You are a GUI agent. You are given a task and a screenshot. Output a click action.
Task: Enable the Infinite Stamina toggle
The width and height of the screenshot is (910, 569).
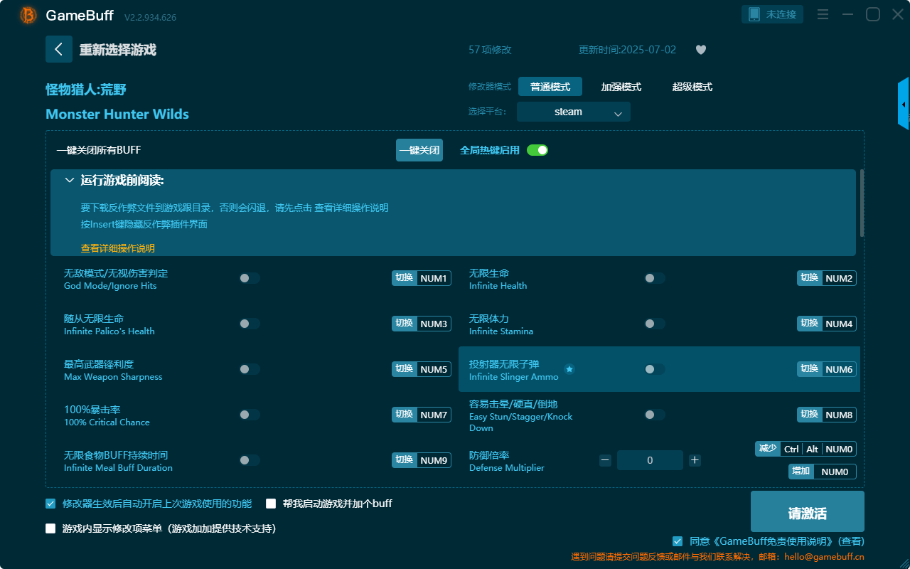click(655, 324)
